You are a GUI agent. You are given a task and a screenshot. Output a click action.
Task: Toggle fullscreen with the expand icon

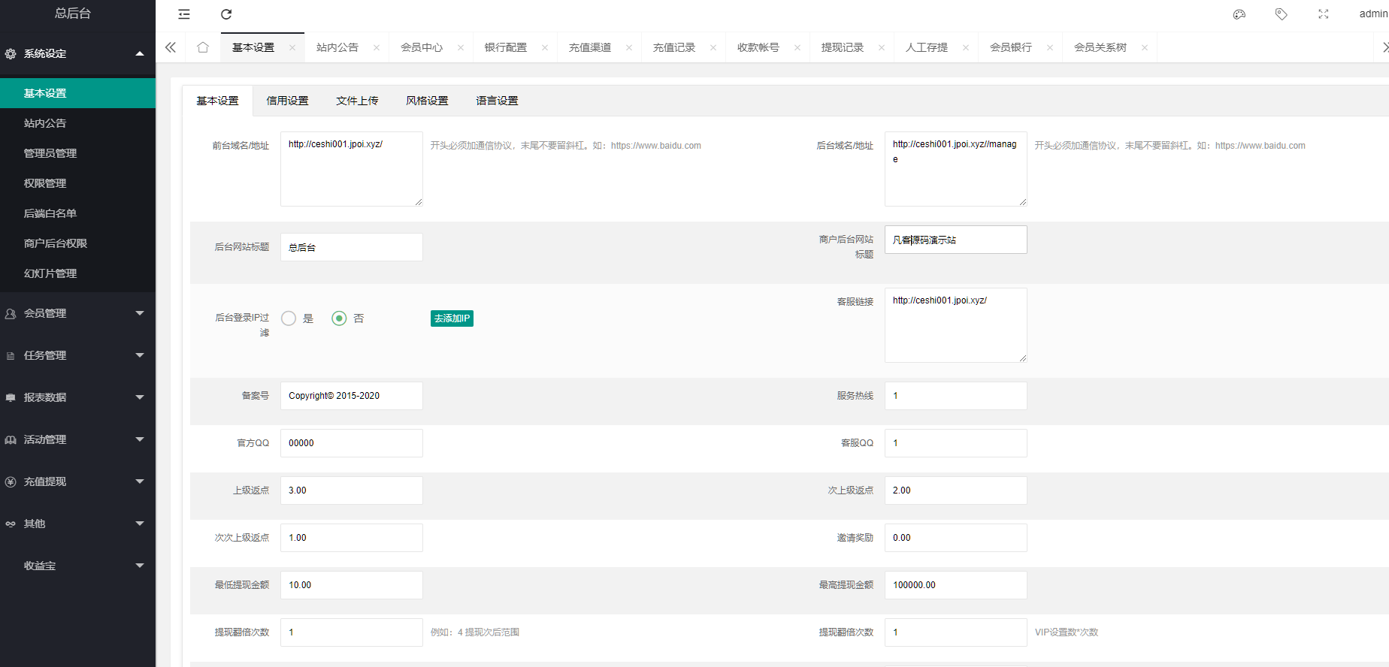point(1324,14)
